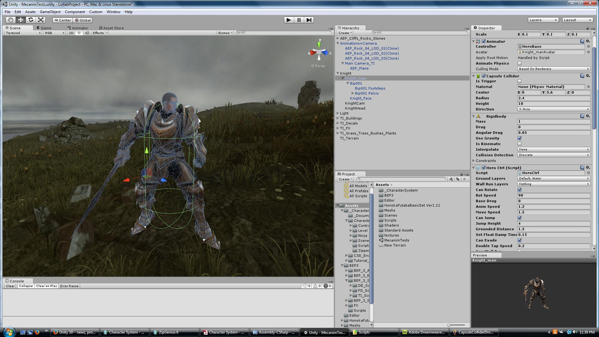Screen dimensions: 599x337
Task: Toggle console Collapse button
Action: click(26, 286)
